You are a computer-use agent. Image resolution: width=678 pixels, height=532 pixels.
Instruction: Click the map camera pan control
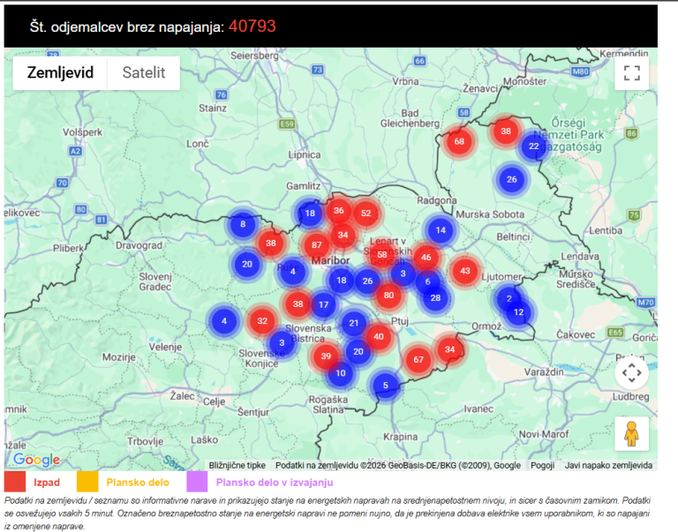point(631,372)
